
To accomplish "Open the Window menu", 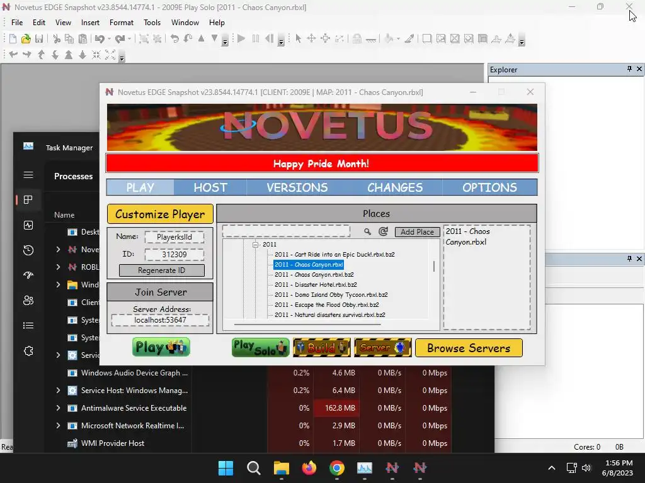I will coord(185,23).
